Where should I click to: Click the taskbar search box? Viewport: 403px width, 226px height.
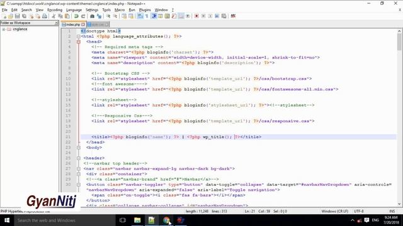click(64, 220)
